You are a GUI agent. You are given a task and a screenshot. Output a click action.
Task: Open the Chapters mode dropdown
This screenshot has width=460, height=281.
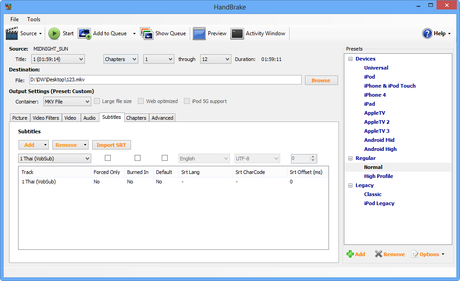pos(121,59)
